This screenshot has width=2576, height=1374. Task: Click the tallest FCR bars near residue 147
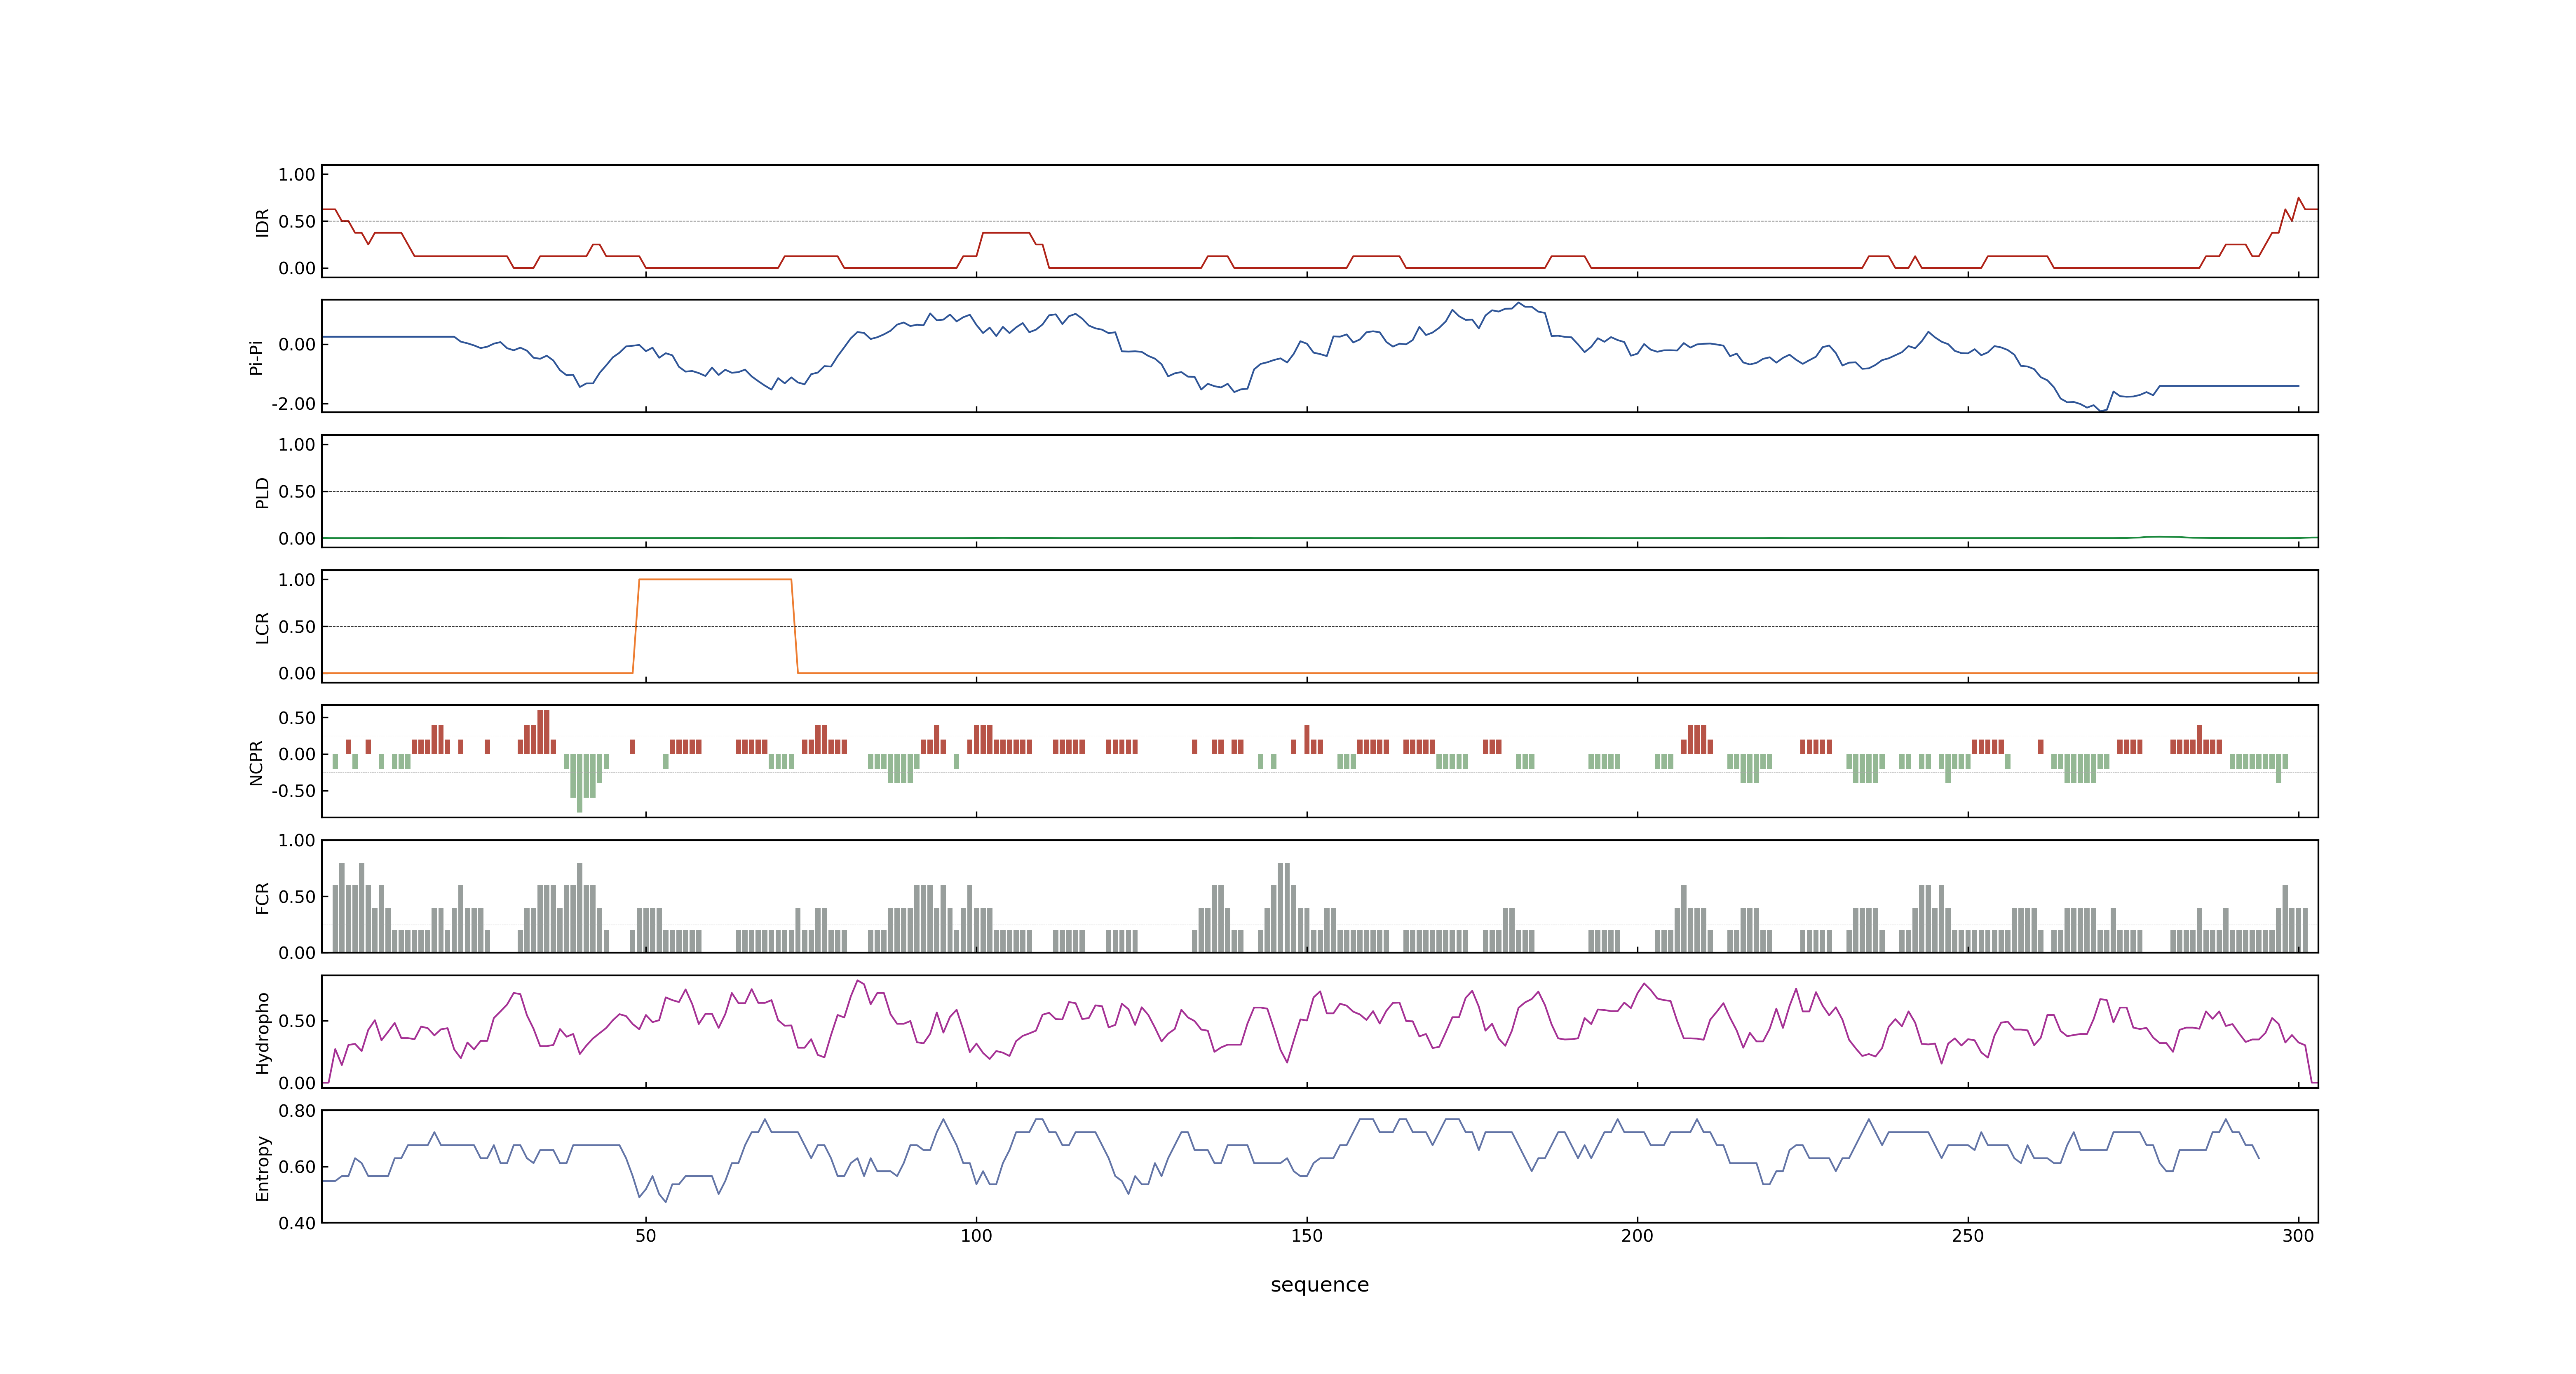1284,907
